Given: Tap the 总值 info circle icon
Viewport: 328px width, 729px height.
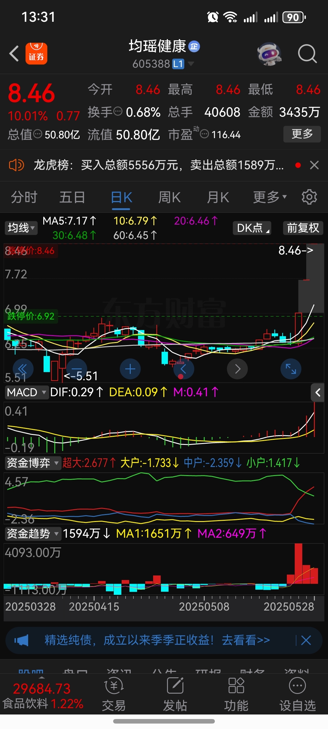Looking at the screenshot, I should (x=38, y=134).
